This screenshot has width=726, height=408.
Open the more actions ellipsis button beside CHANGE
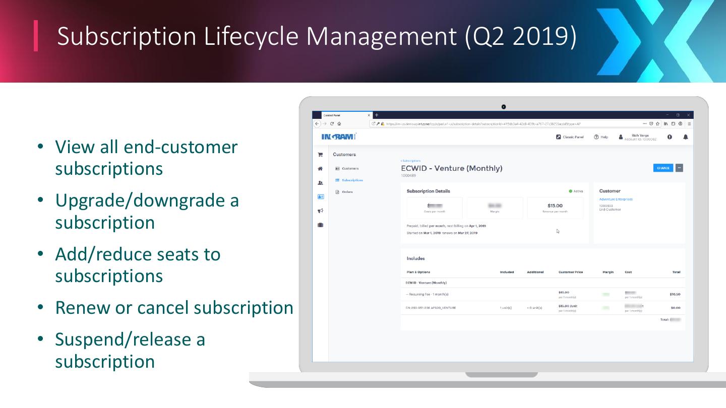point(679,168)
